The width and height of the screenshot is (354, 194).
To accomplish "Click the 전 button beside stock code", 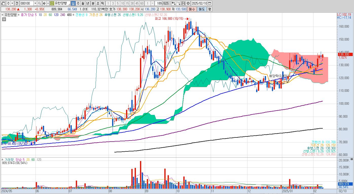I will click(x=17, y=3).
